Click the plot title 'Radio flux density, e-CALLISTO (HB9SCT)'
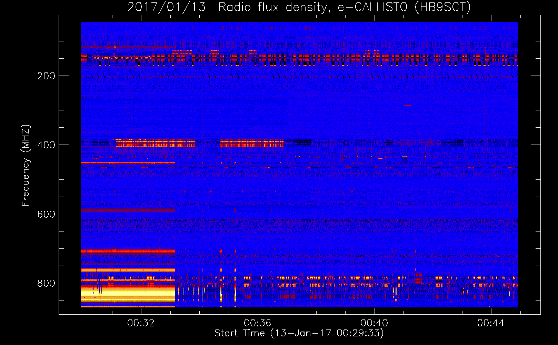This screenshot has height=345, width=558. pyautogui.click(x=345, y=7)
